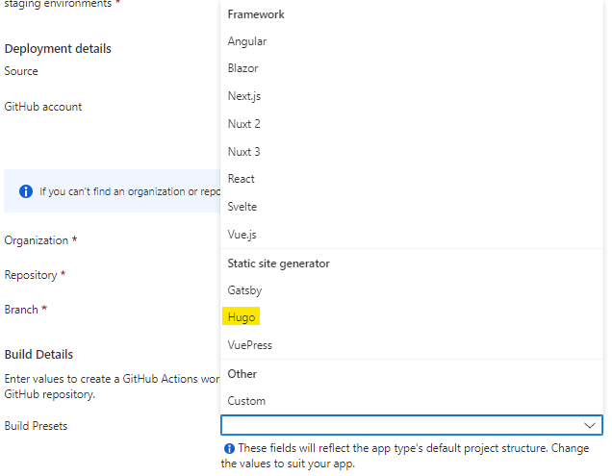Click the Source label
The width and height of the screenshot is (612, 476).
pyautogui.click(x=21, y=71)
